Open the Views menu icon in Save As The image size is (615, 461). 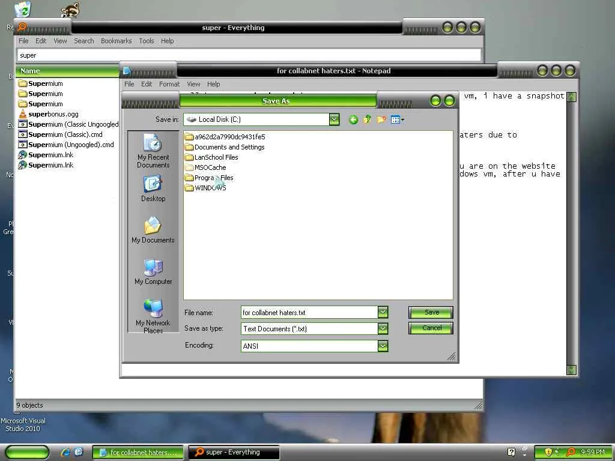(396, 119)
